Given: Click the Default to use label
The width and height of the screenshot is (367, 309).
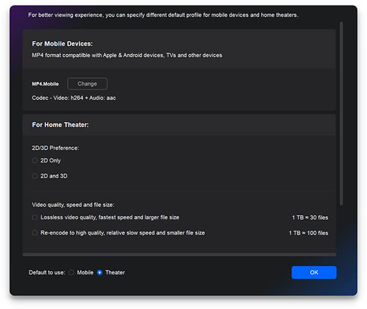Looking at the screenshot, I should (46, 272).
